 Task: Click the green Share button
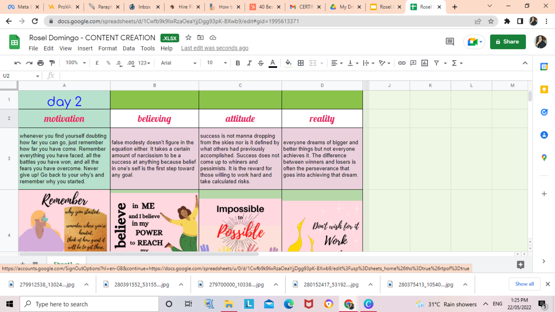pos(508,42)
